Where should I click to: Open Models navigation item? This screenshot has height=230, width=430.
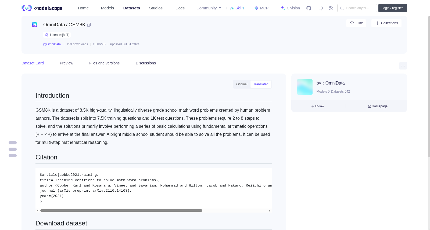[x=107, y=8]
